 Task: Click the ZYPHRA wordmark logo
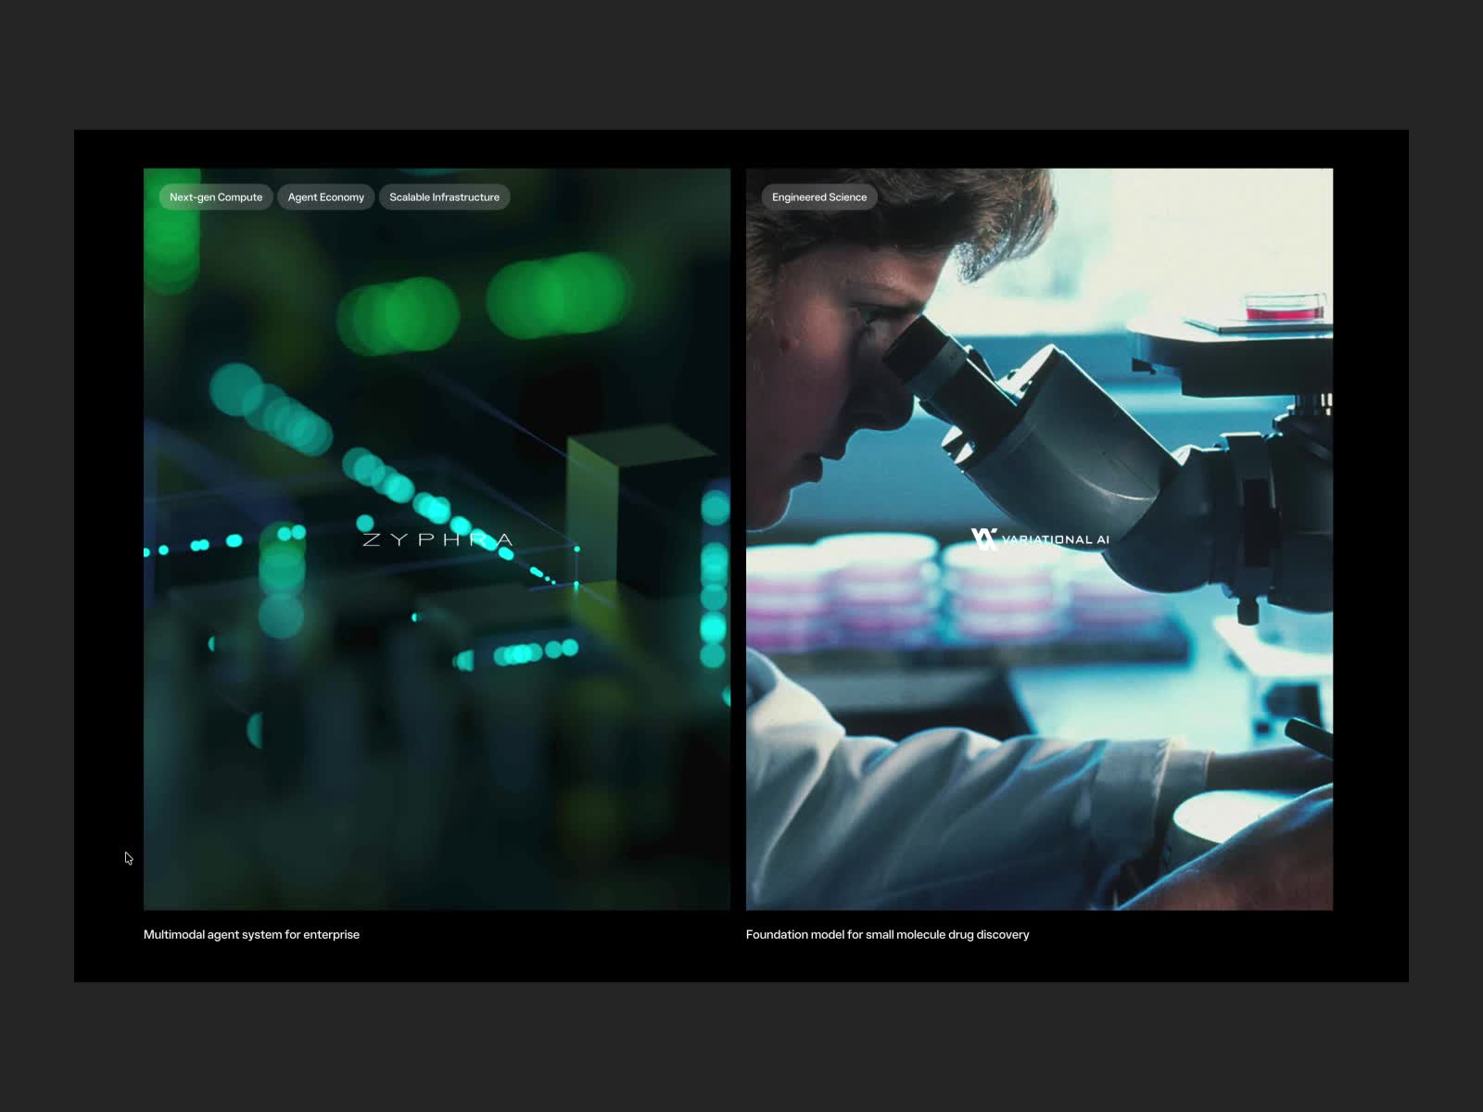point(437,539)
